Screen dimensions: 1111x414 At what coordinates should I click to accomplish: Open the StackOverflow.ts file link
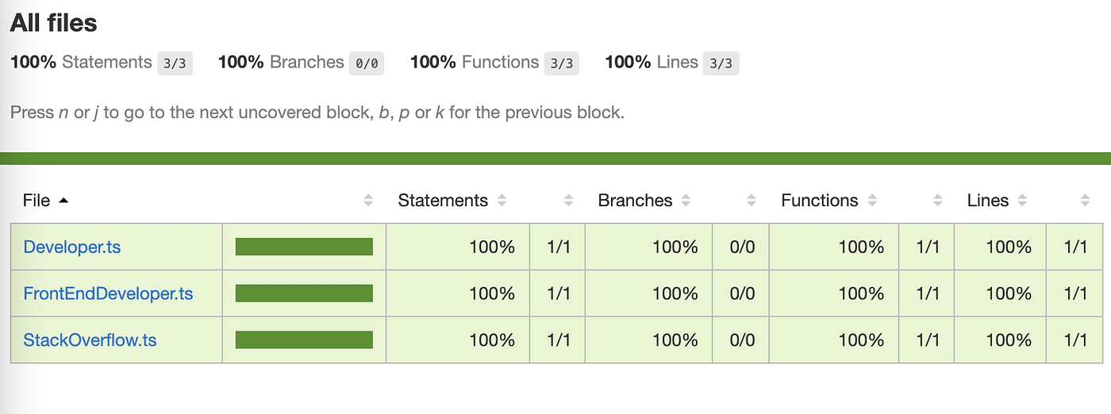[90, 340]
